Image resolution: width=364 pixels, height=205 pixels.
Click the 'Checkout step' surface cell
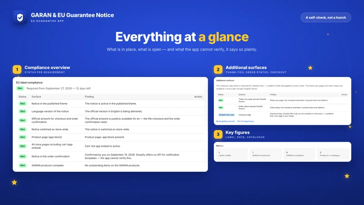tap(245, 115)
